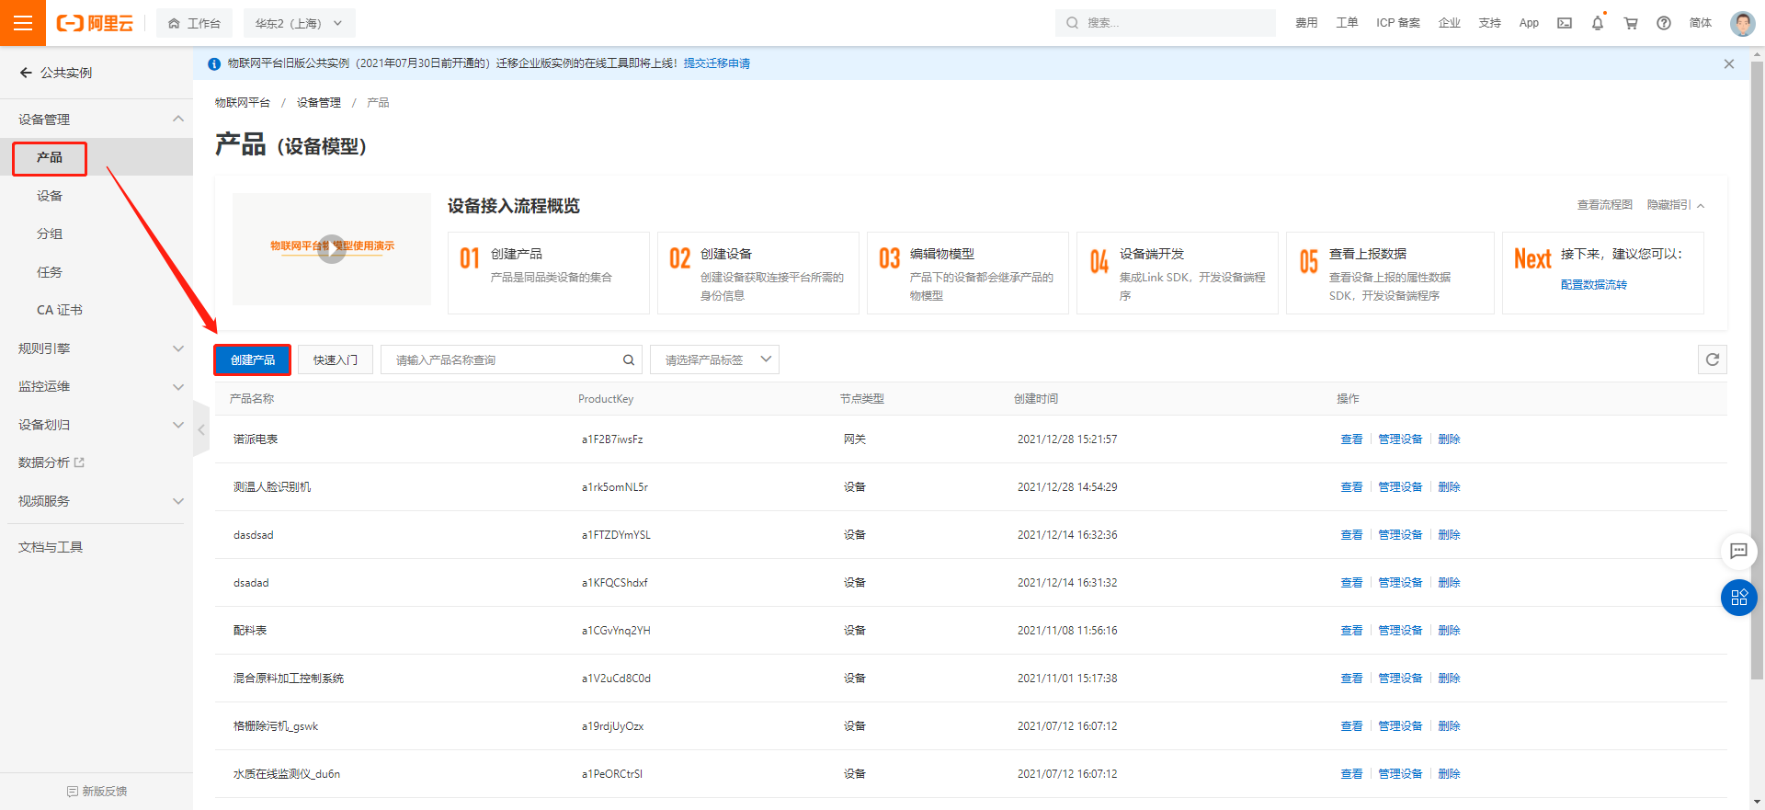Open 费用 in the top bar
Image resolution: width=1765 pixels, height=810 pixels.
(1306, 23)
